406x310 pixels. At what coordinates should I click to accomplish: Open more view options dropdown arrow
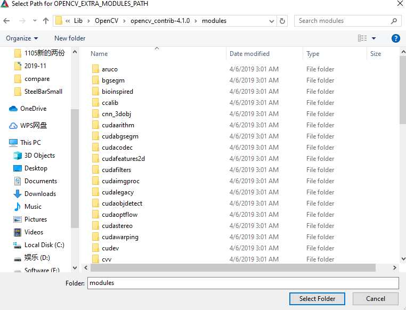(373, 38)
